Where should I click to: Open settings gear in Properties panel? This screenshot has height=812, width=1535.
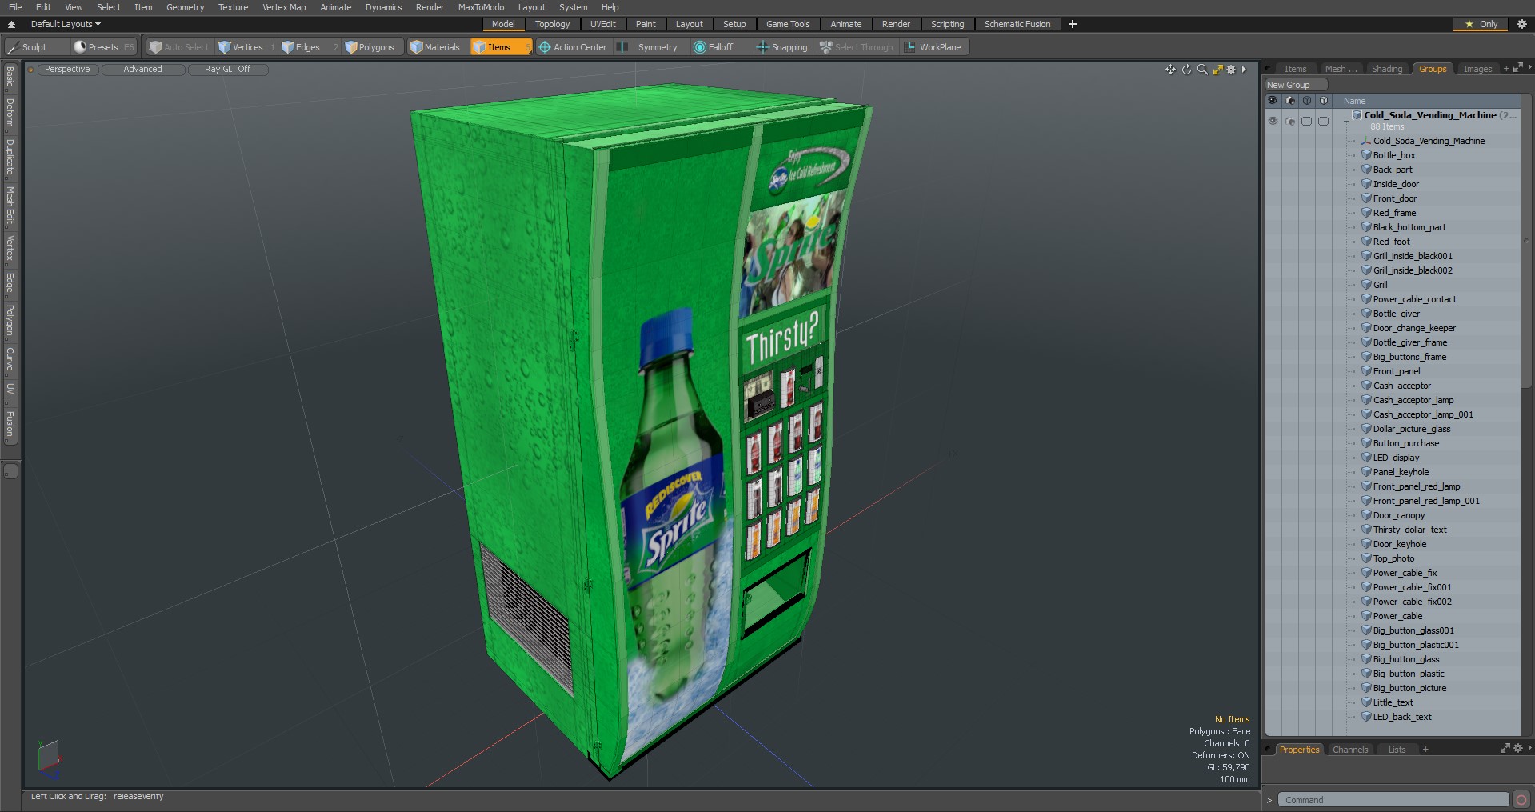click(x=1518, y=748)
